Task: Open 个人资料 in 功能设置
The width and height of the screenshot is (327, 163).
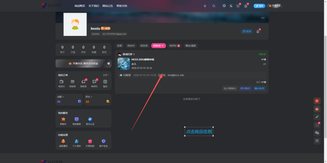Action: (77, 143)
